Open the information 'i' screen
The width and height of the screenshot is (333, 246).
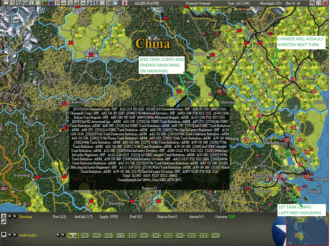[32, 3]
